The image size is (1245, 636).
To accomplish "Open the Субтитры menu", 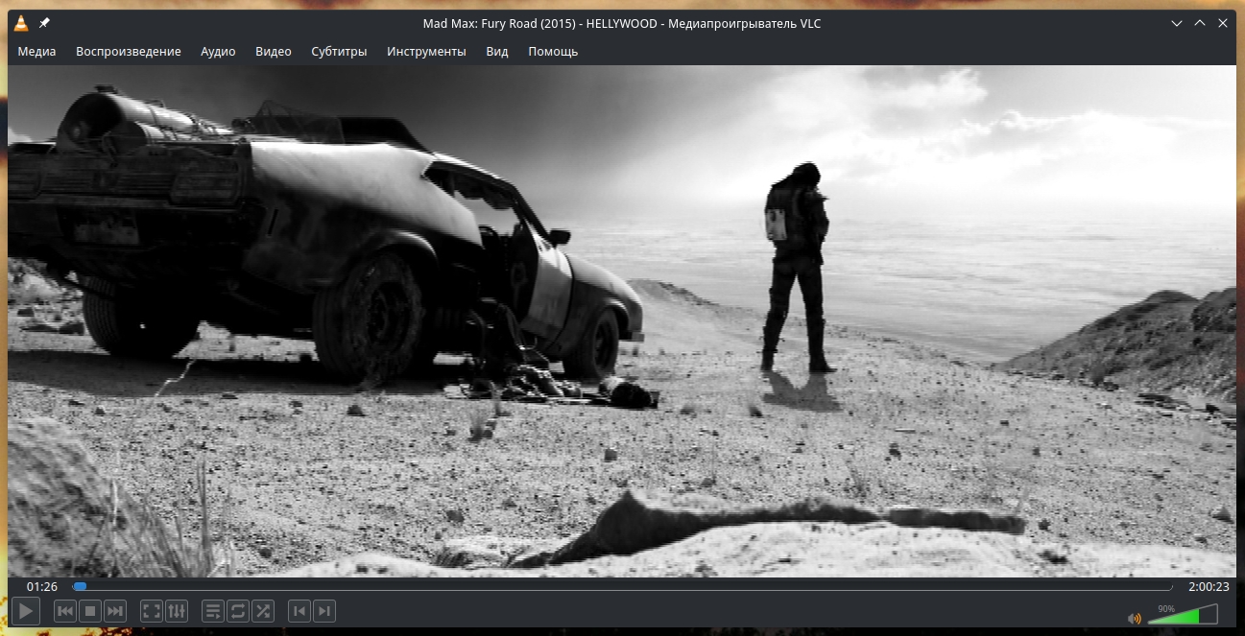I will 339,52.
